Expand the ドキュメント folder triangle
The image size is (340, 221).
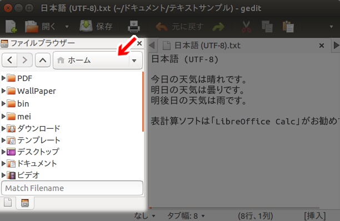pos(3,163)
